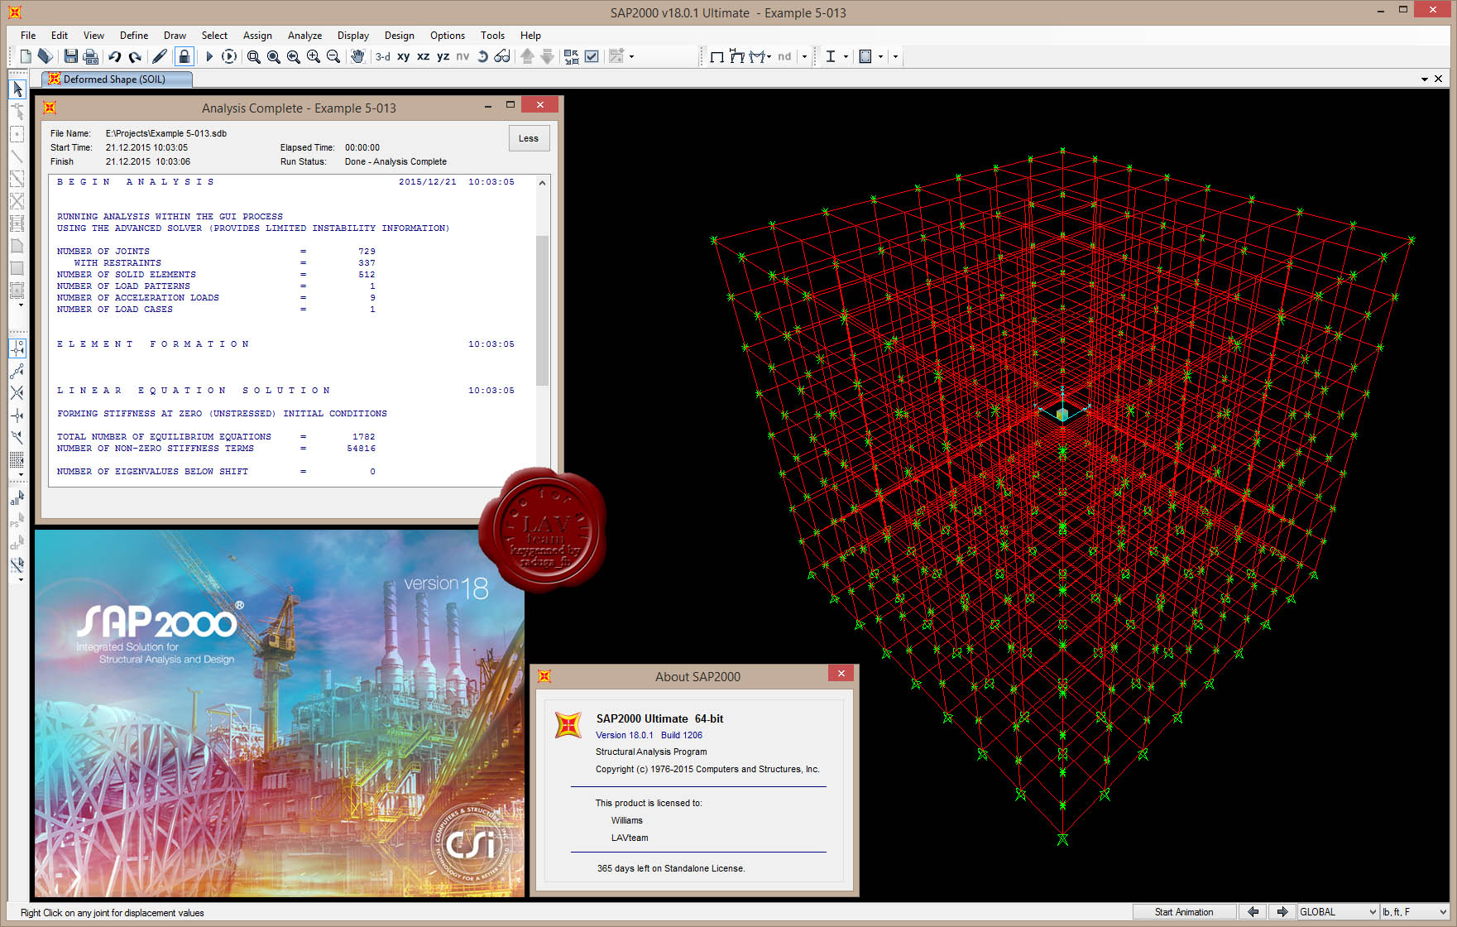The image size is (1457, 927).
Task: Click the Less button in Analysis Complete
Action: (x=529, y=138)
